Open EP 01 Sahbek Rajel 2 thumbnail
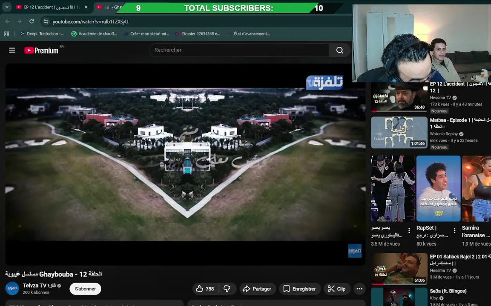This screenshot has height=306, width=491. [399, 269]
